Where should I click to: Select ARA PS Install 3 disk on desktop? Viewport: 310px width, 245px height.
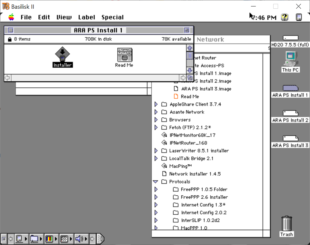pos(290,138)
